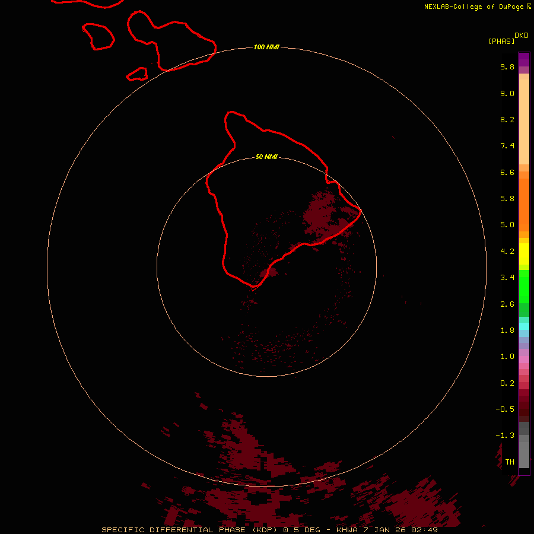534x534 pixels.
Task: Click the -0.5 scale value
Action: (x=505, y=409)
